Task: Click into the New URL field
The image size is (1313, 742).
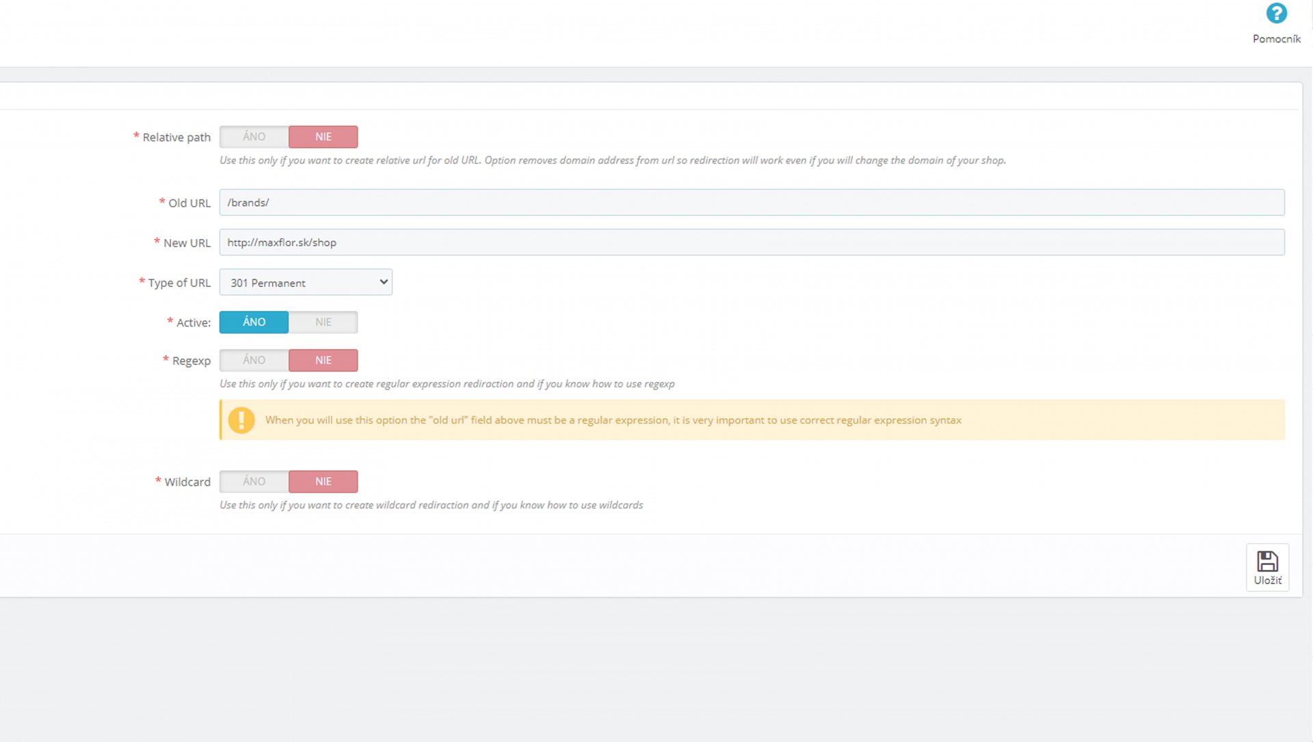Action: pyautogui.click(x=751, y=243)
